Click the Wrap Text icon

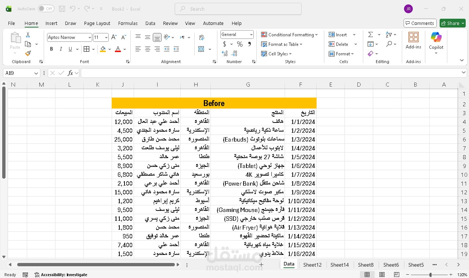click(x=201, y=37)
